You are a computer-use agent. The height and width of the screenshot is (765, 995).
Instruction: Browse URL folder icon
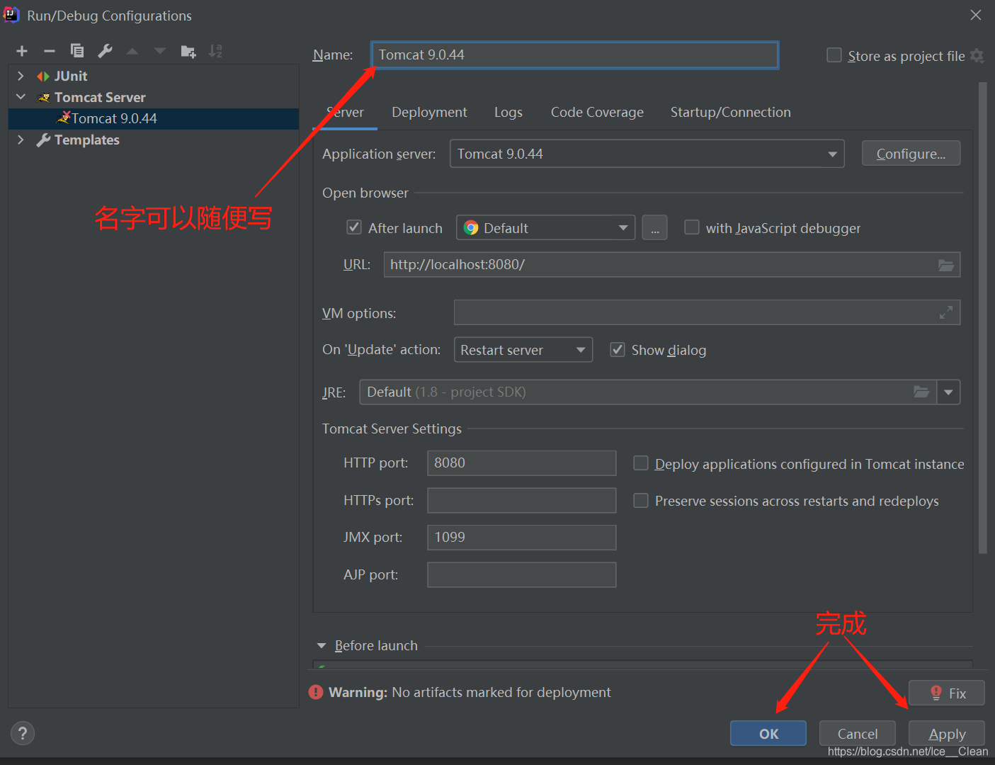click(946, 265)
